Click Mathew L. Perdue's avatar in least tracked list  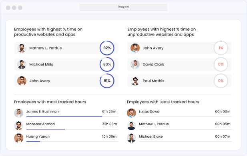pos(132,126)
